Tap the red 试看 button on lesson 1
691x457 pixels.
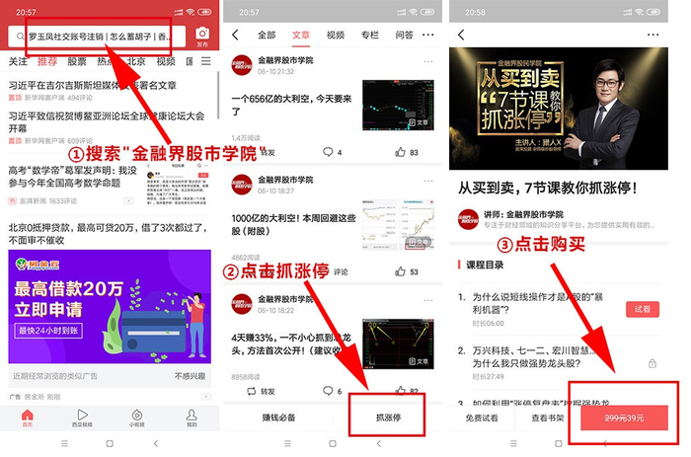pyautogui.click(x=642, y=309)
